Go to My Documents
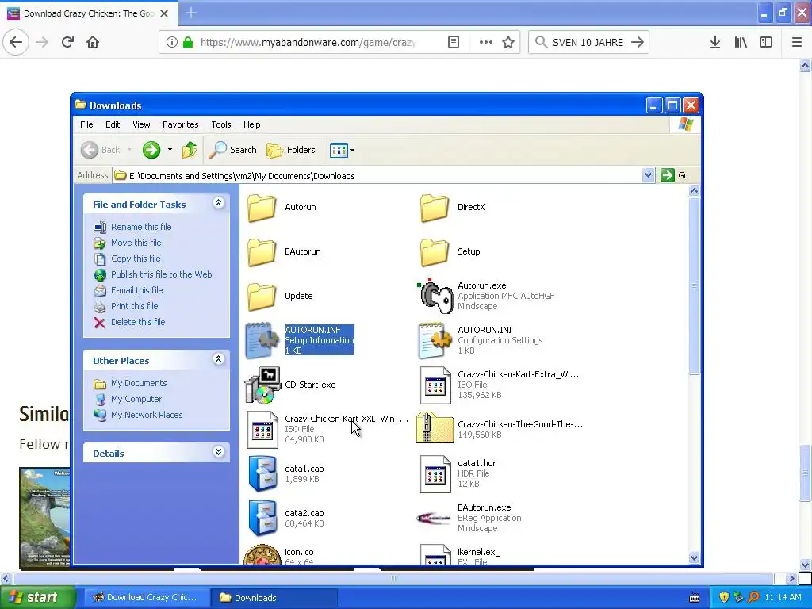This screenshot has width=812, height=609. [139, 383]
